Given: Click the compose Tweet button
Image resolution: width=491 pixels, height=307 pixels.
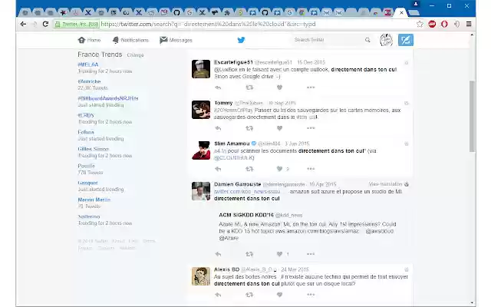Looking at the screenshot, I should tap(407, 40).
